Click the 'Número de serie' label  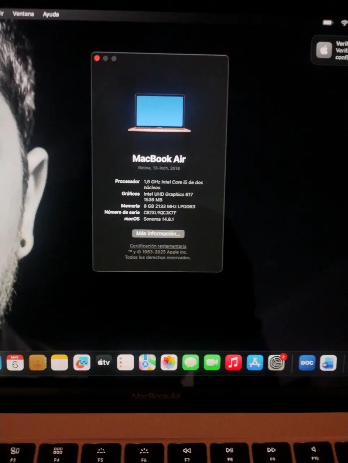click(122, 212)
